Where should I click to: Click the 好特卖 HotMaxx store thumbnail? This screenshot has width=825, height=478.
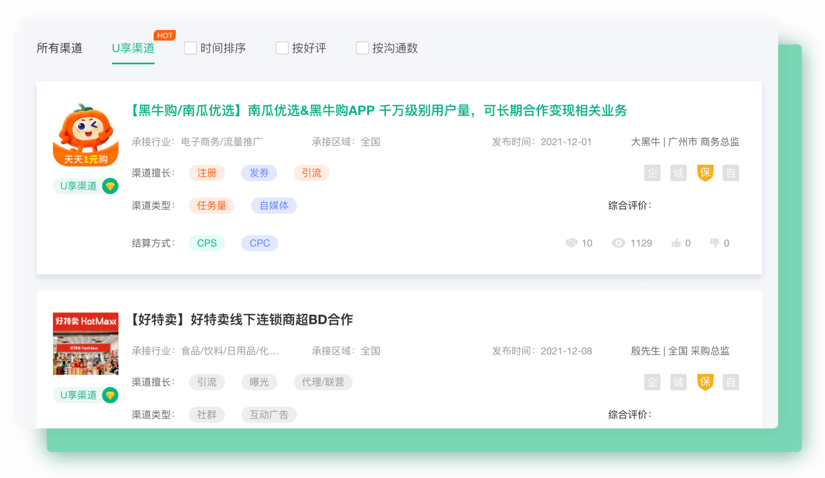click(x=85, y=344)
